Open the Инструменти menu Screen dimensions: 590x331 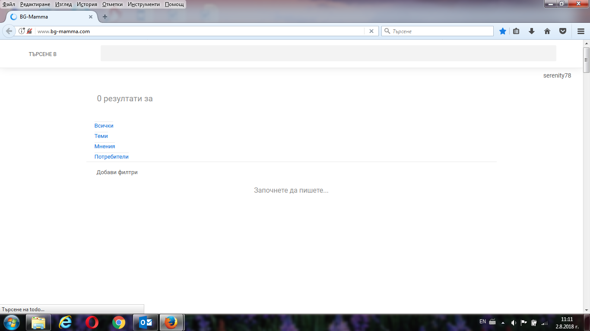[143, 4]
